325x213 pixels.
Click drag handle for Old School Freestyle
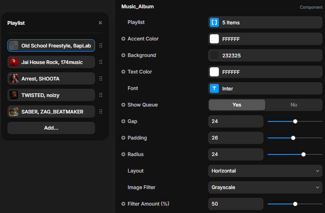[x=101, y=45]
